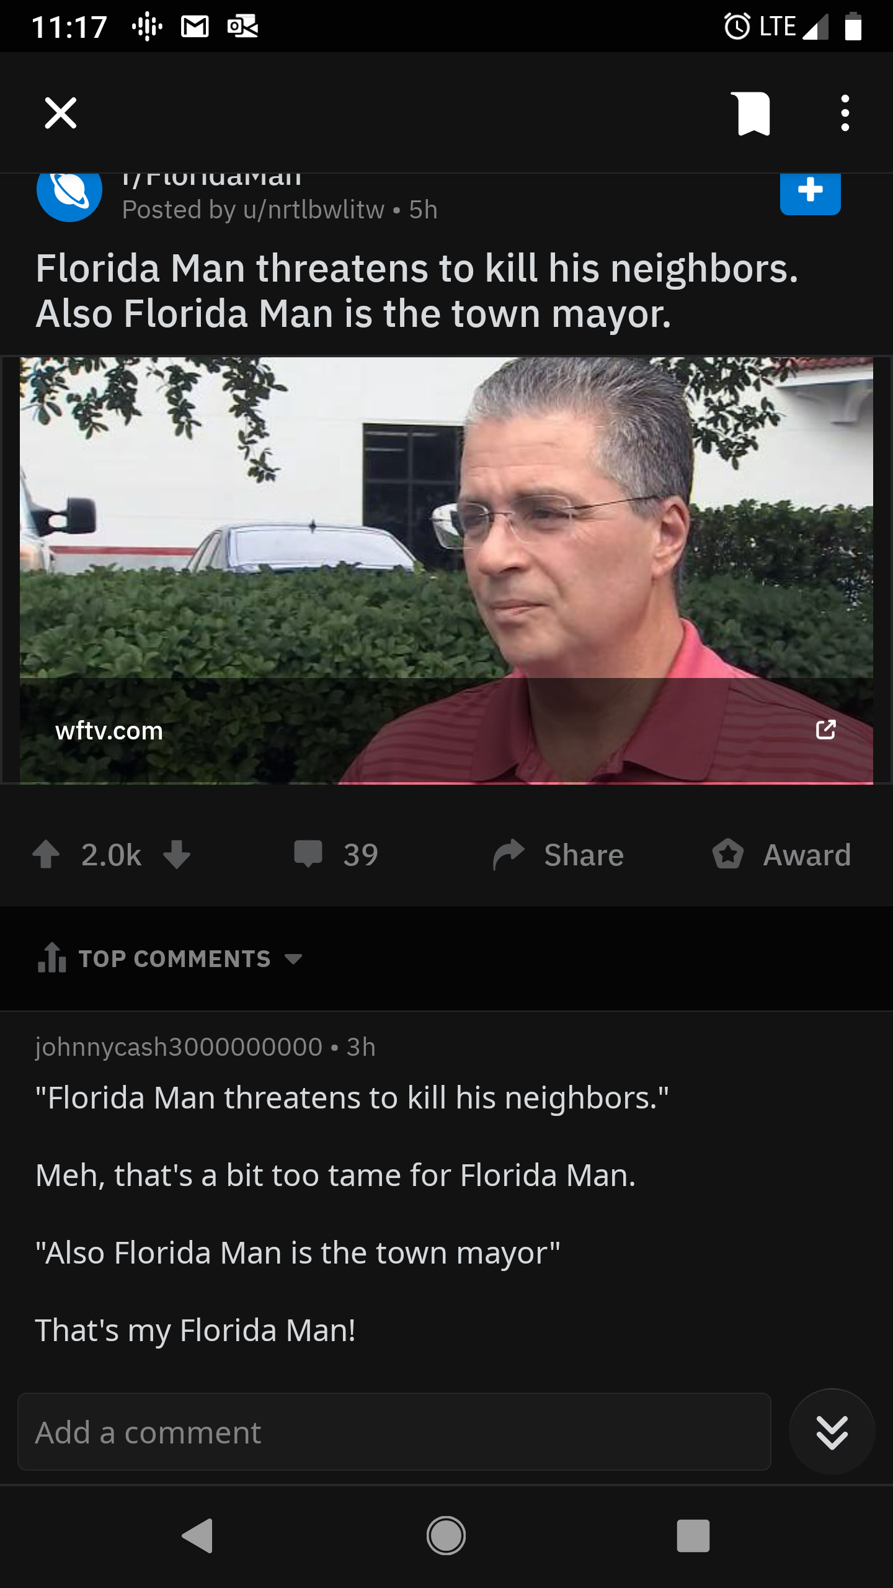
Task: Tap the Award badge icon
Action: pyautogui.click(x=727, y=854)
